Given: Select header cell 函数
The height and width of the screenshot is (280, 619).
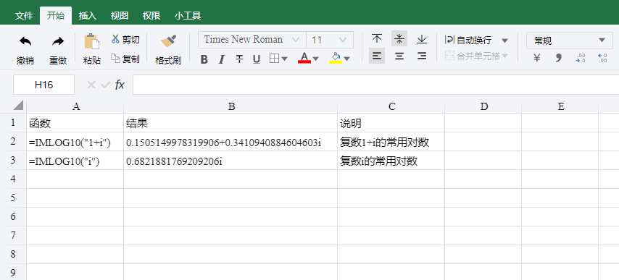Looking at the screenshot, I should [x=75, y=123].
